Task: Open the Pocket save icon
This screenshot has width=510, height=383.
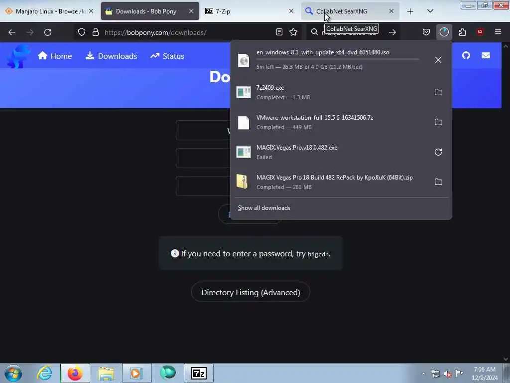Action: tap(426, 32)
